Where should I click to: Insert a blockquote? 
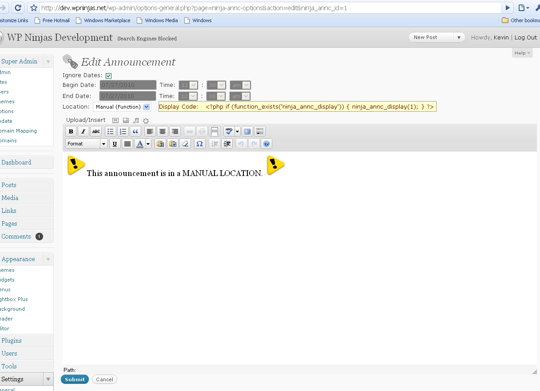135,131
